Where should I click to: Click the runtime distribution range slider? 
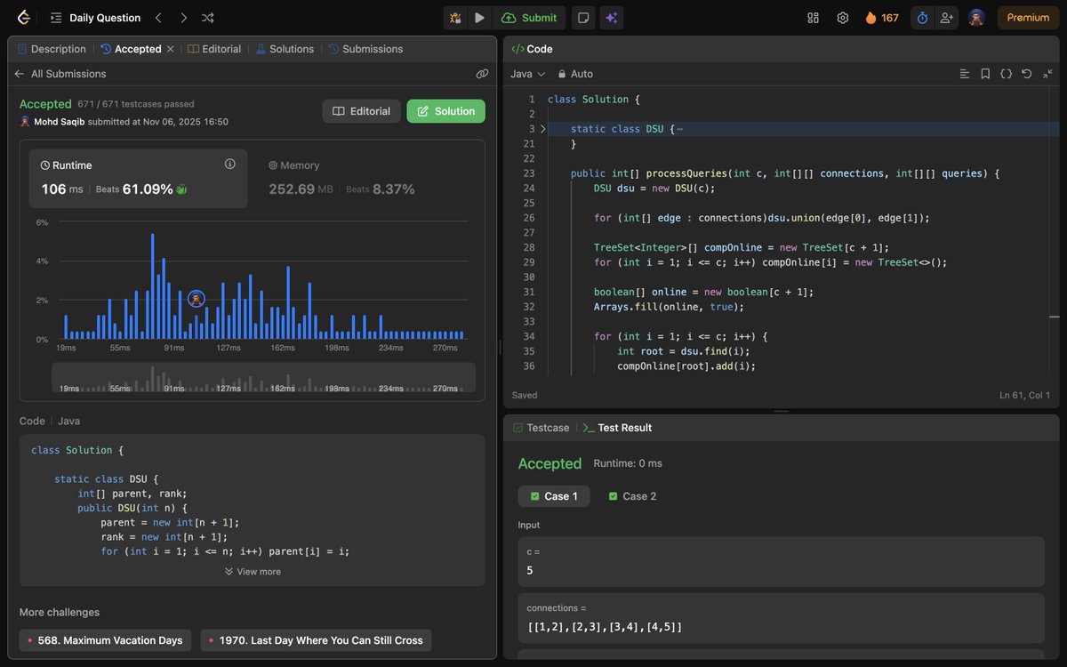[x=263, y=377]
